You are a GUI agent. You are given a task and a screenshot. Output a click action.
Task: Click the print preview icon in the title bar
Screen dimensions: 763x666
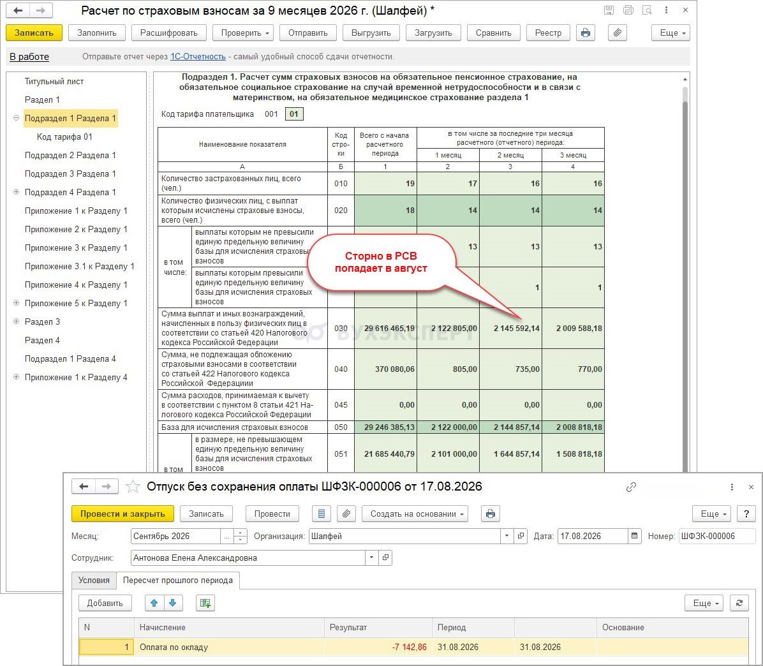pyautogui.click(x=647, y=10)
